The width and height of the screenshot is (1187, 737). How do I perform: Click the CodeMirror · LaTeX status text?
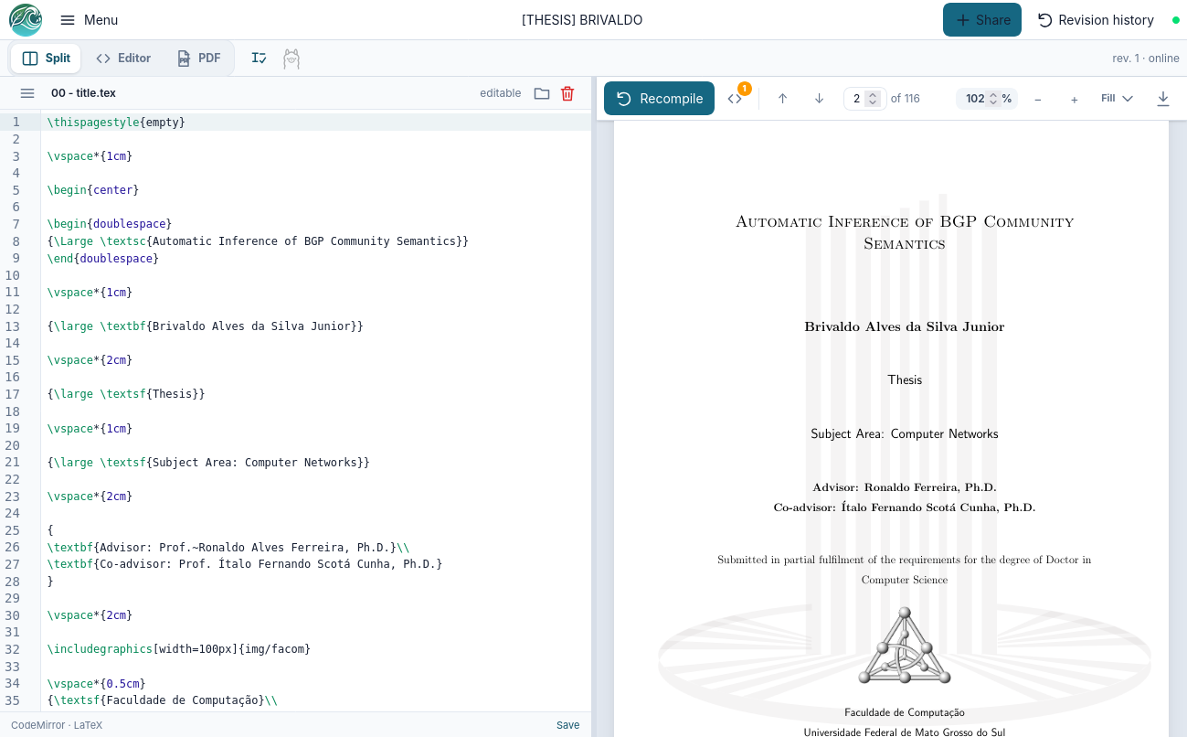point(57,725)
